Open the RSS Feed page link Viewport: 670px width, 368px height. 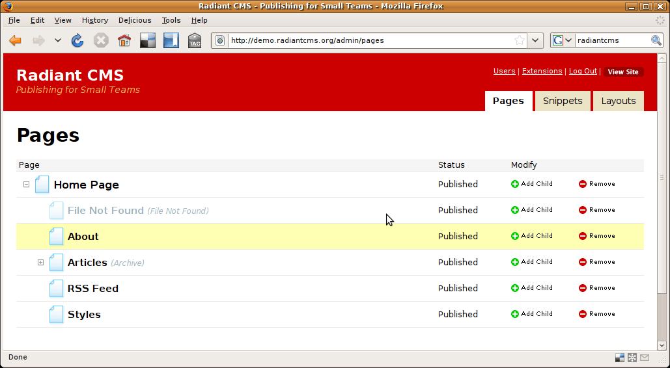point(92,289)
